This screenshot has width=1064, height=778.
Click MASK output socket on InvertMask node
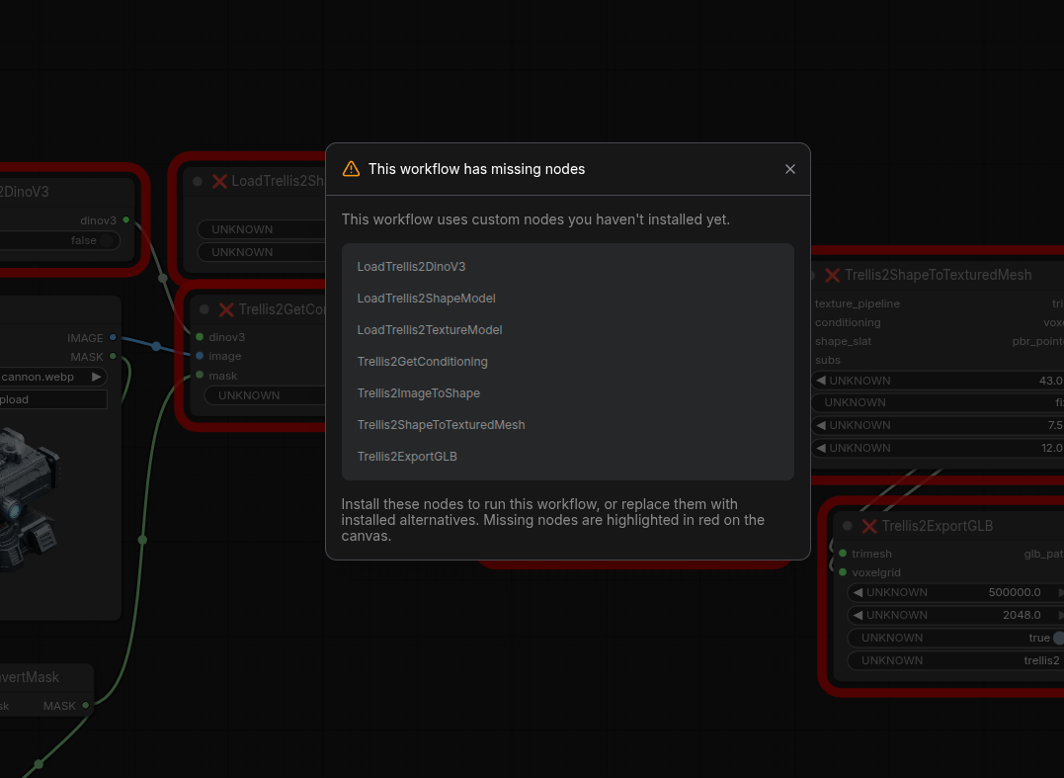86,706
